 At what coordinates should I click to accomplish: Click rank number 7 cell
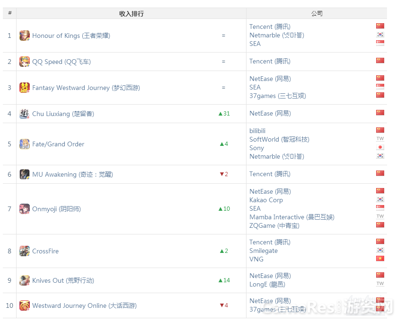point(9,209)
